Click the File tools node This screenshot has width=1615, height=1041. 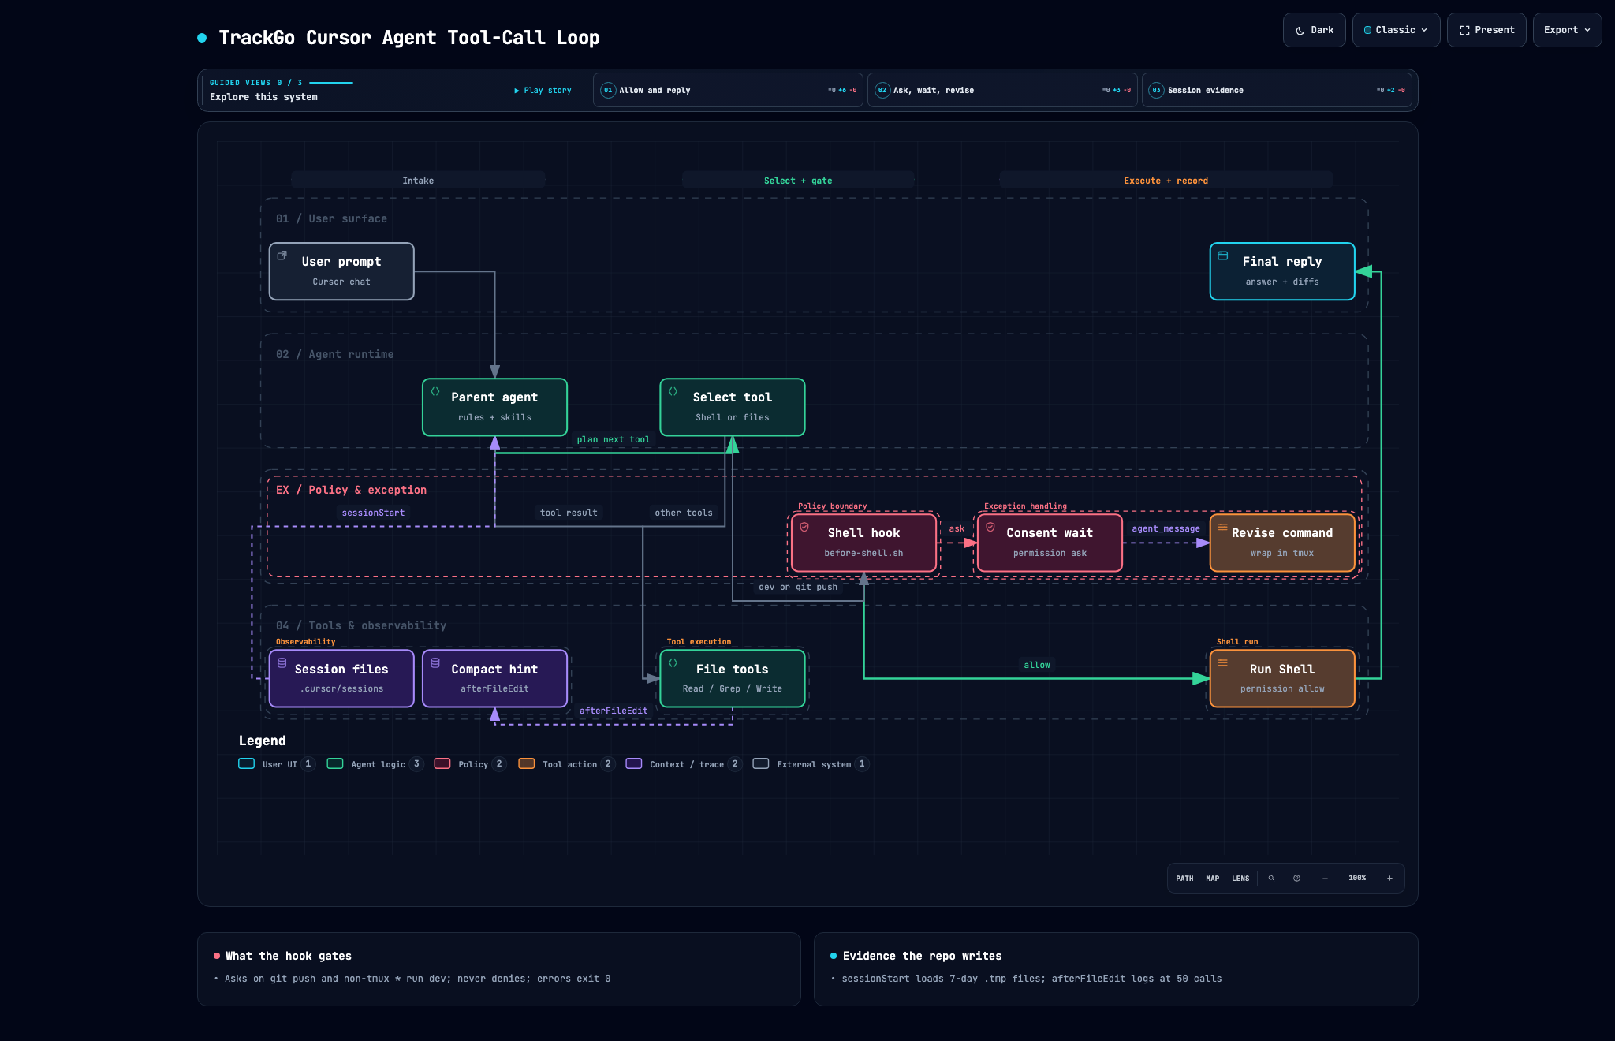click(x=733, y=678)
